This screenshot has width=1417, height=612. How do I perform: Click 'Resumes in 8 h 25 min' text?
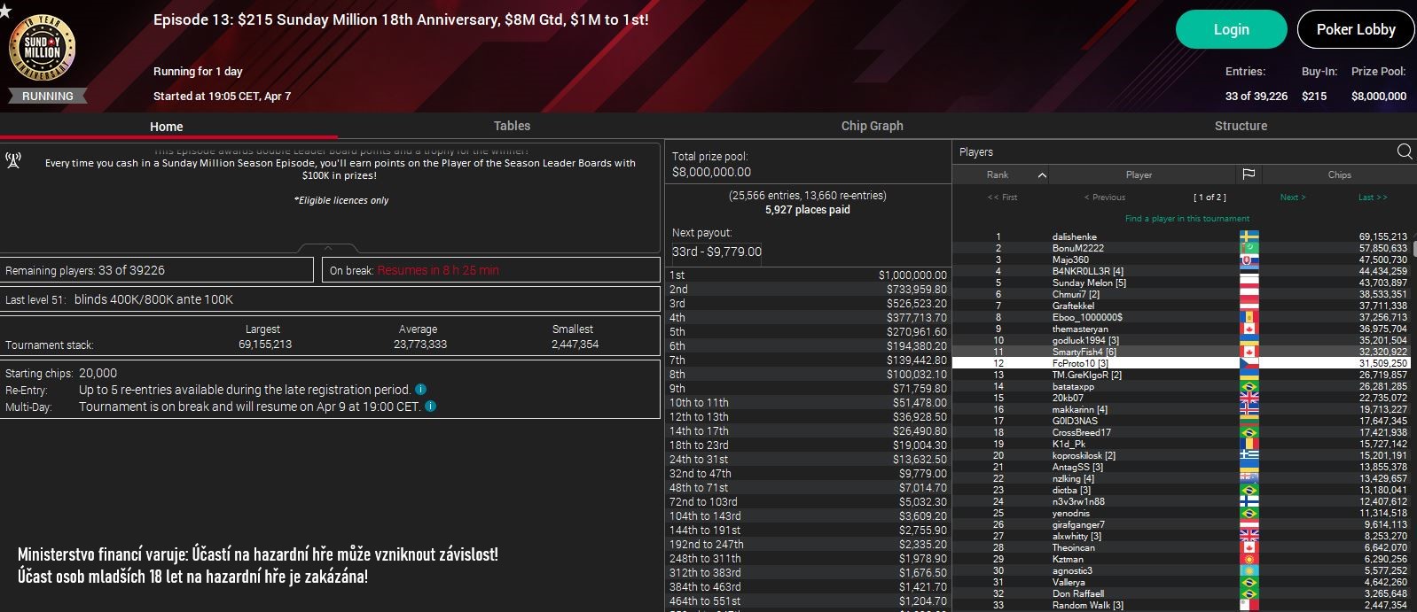438,270
